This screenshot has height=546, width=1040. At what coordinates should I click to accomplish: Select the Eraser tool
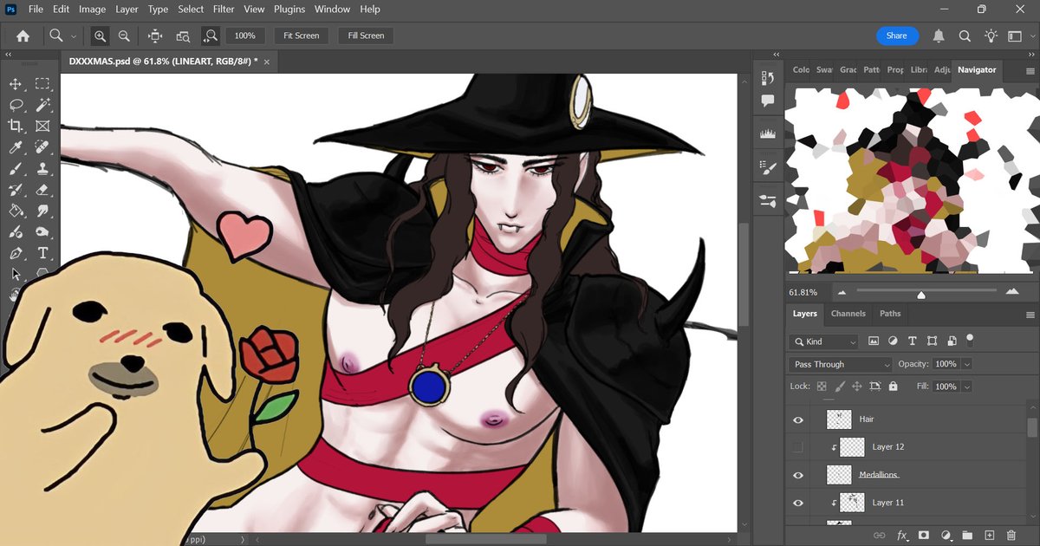coord(42,190)
